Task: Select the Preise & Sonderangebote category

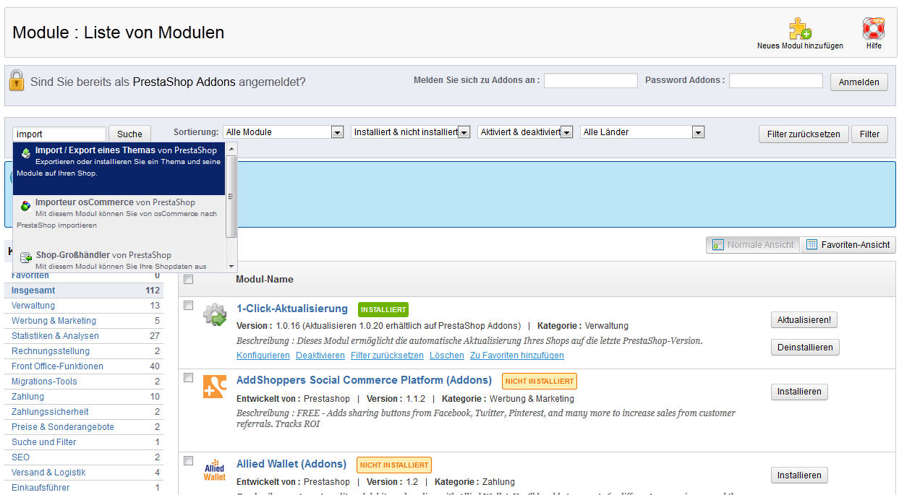Action: (84, 427)
